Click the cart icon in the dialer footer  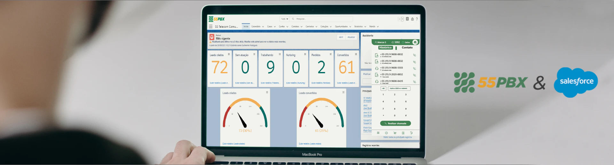coord(395,133)
